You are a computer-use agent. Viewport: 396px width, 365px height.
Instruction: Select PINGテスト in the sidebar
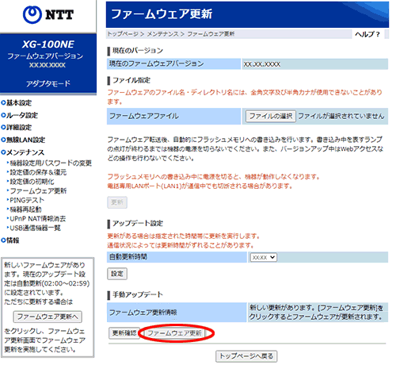point(25,200)
